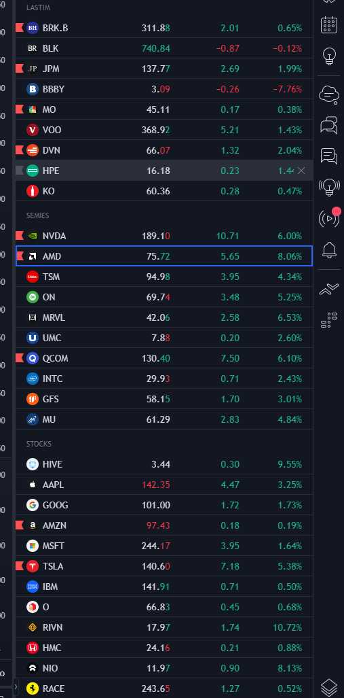344x698 pixels.
Task: Click MRVL change percent 6.53%
Action: click(290, 317)
